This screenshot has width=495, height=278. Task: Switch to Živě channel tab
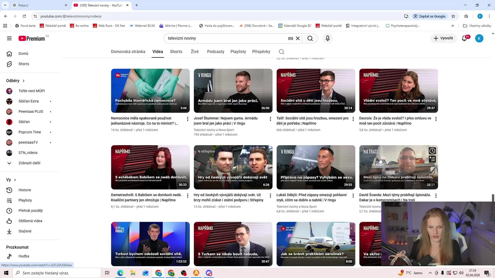point(195,52)
